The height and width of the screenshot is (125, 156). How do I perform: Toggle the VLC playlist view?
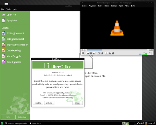tap(107, 53)
